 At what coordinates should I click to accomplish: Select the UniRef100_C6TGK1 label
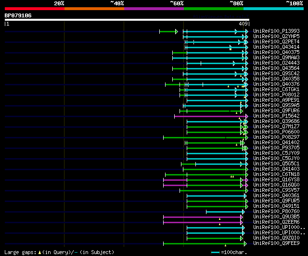[x=276, y=90]
